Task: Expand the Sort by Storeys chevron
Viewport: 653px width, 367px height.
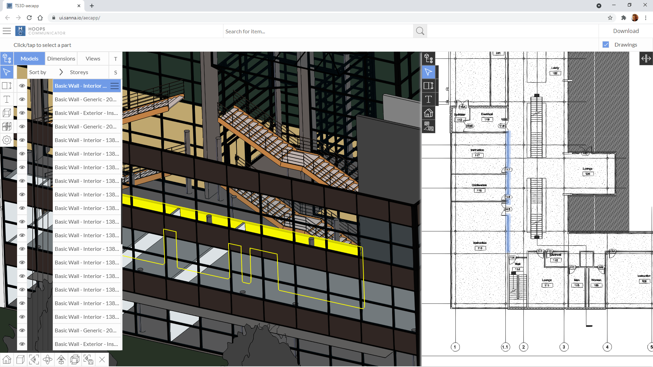Action: (61, 72)
